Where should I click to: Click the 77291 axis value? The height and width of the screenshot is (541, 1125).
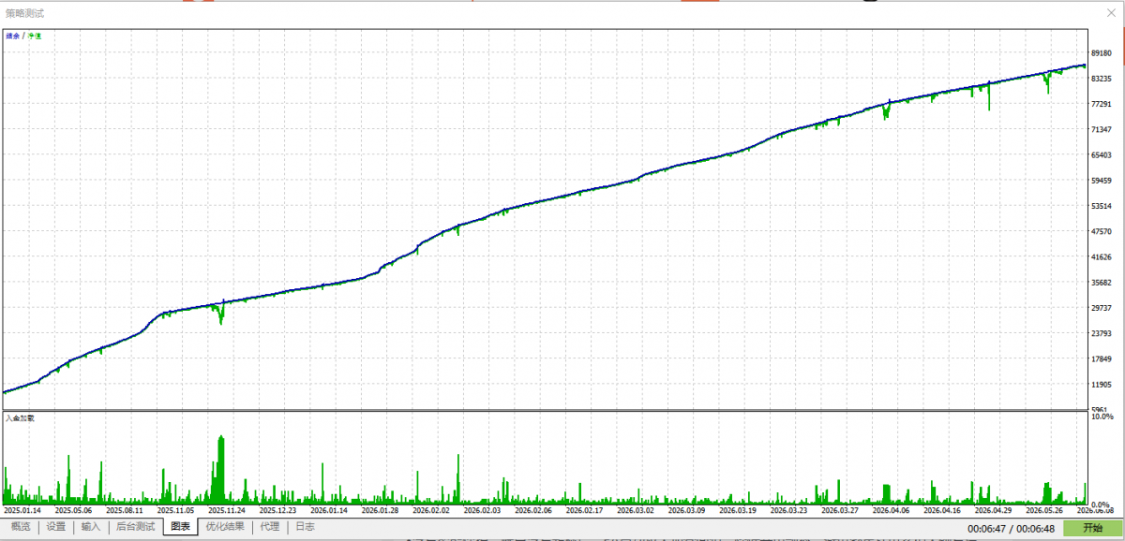pos(1102,104)
